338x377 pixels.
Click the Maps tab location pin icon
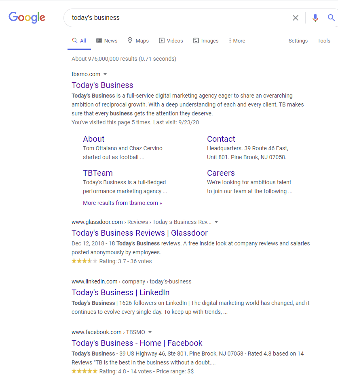click(x=130, y=40)
